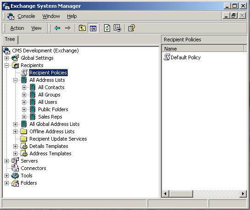Select Recipient Update Services label
Viewport: 250px width, 210px height.
pyautogui.click(x=58, y=139)
